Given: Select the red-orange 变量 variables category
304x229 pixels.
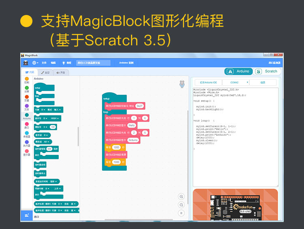Looking at the screenshot, I should coord(27,98).
